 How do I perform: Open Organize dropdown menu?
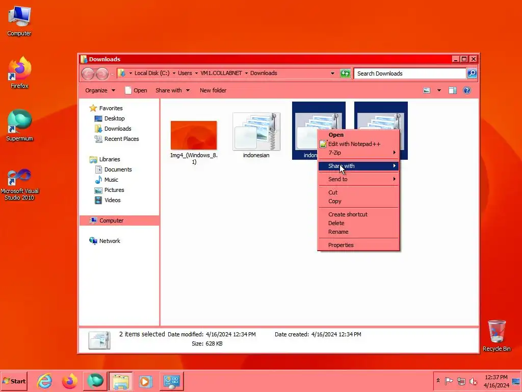click(100, 90)
